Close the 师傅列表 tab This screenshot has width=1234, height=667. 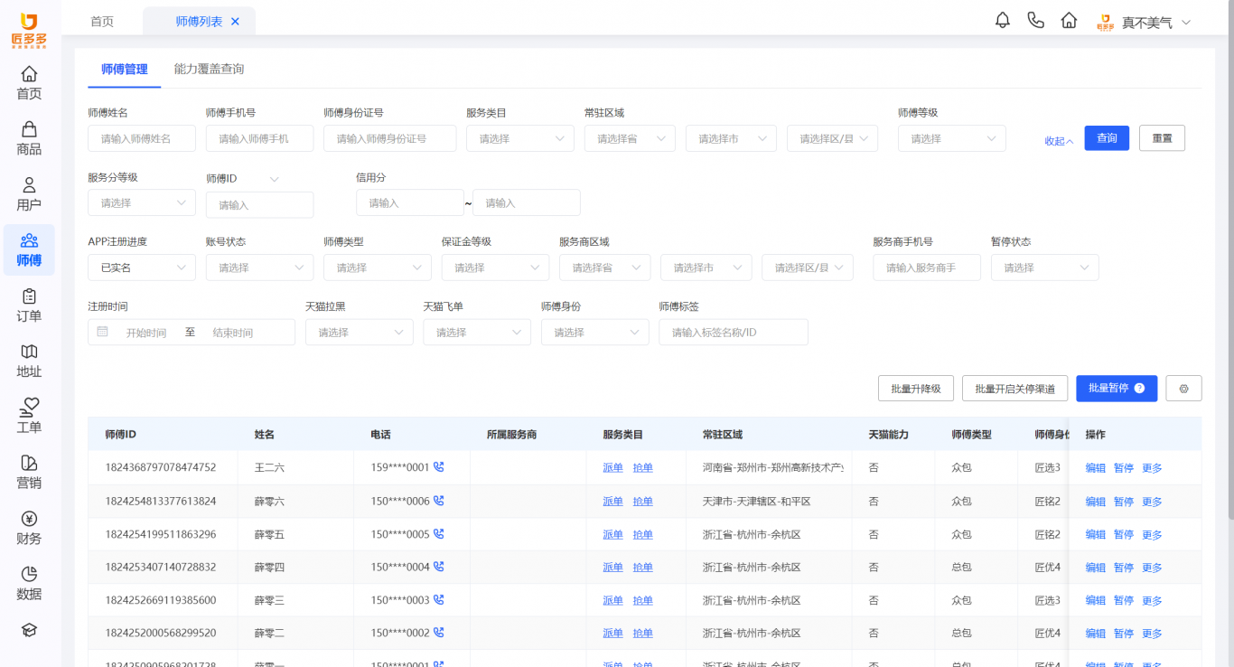[x=236, y=22]
